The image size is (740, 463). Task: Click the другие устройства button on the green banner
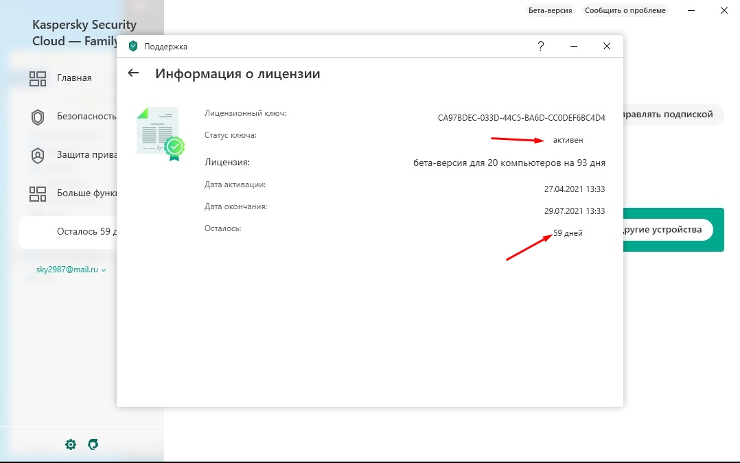(668, 230)
